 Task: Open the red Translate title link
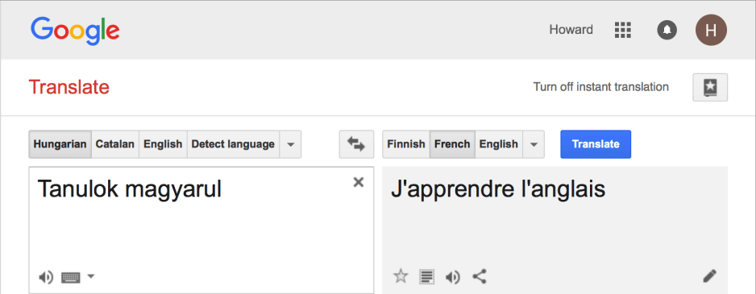click(x=69, y=87)
